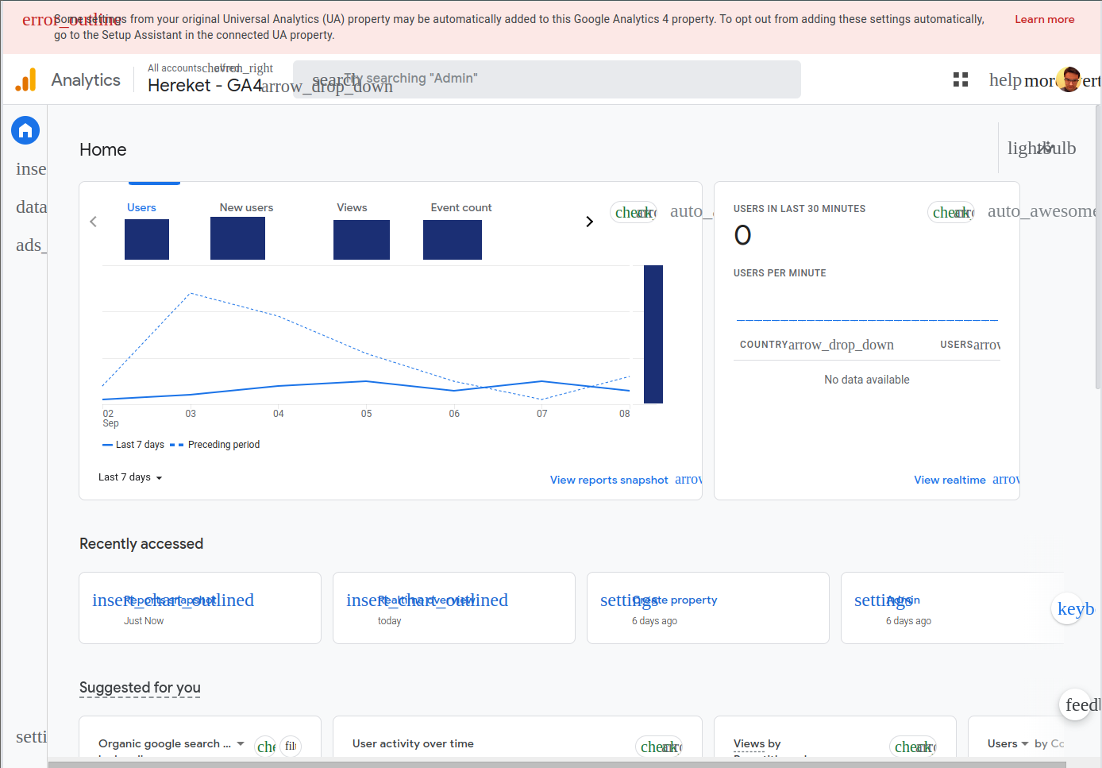Click the horizontal scrollbar at page bottom

[557, 765]
